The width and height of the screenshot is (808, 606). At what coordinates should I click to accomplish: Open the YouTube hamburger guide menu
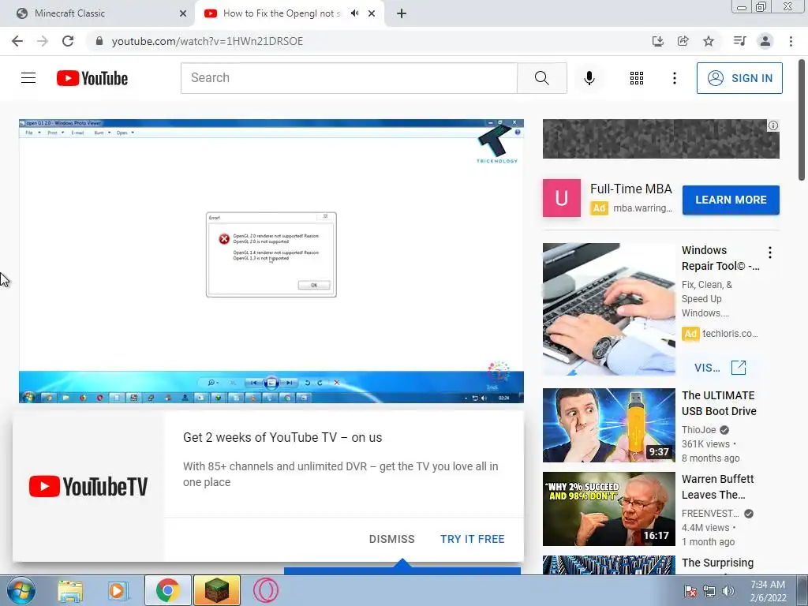tap(28, 78)
